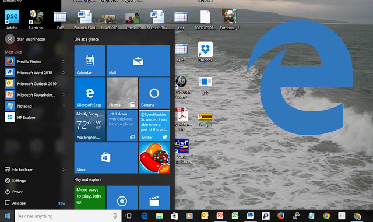The width and height of the screenshot is (373, 222).
Task: Open Outlook from the taskbar
Action: 205,216
